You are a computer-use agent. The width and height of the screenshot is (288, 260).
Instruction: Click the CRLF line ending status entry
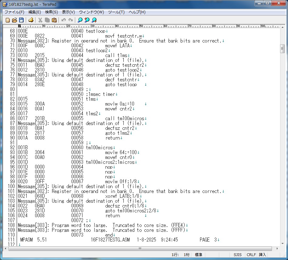(251, 255)
